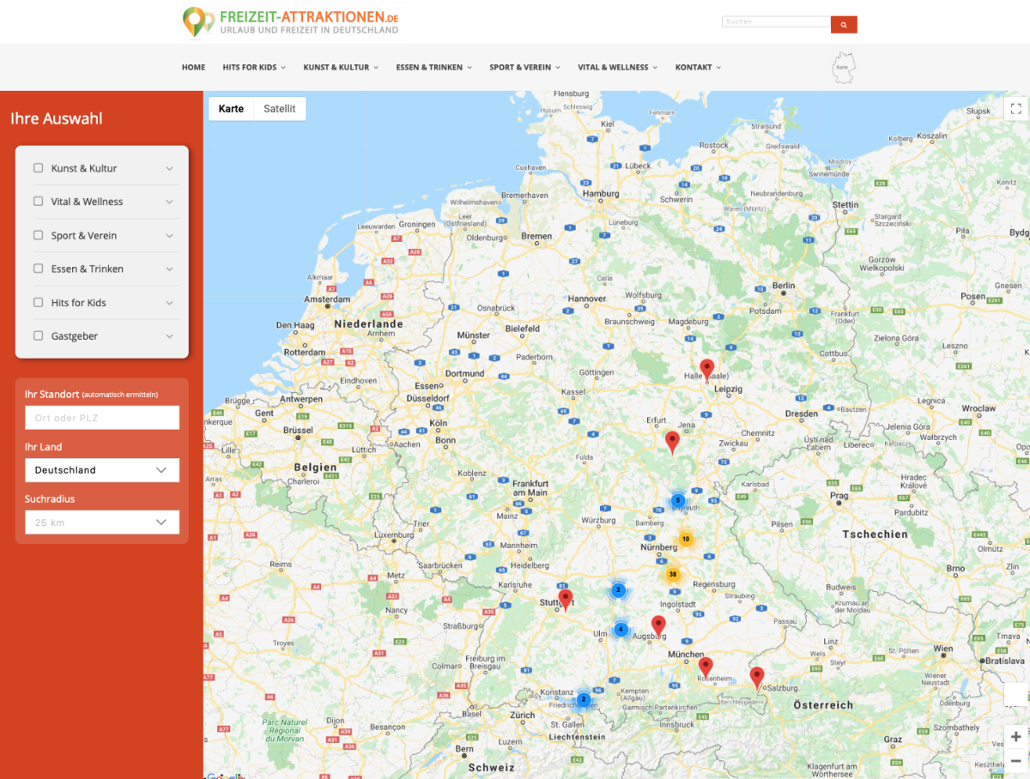Open the yellow cluster marker showing 10
Screen dimensions: 1030x779
point(686,539)
